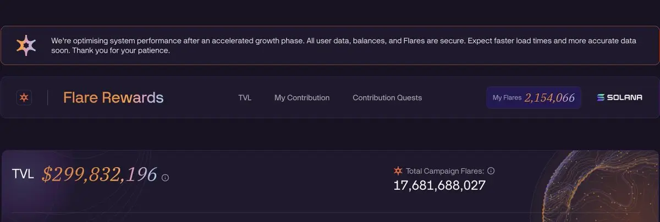
Task: Select the 17,681,688,027 campaign flares value
Action: click(439, 185)
